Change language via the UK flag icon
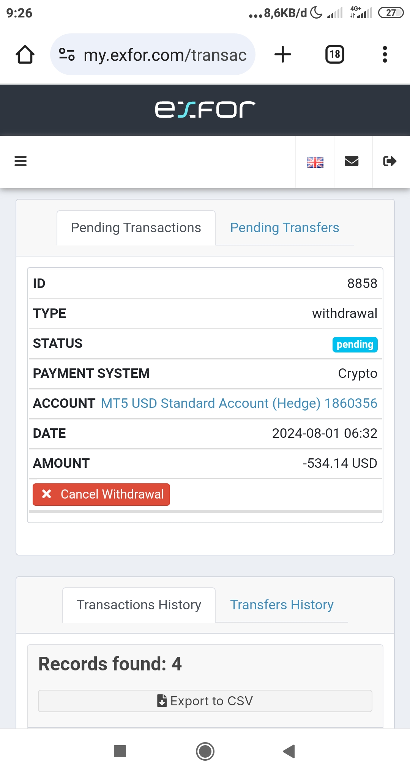The height and width of the screenshot is (774, 410). (315, 162)
